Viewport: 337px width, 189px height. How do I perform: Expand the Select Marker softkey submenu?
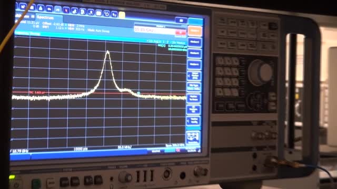point(194,76)
